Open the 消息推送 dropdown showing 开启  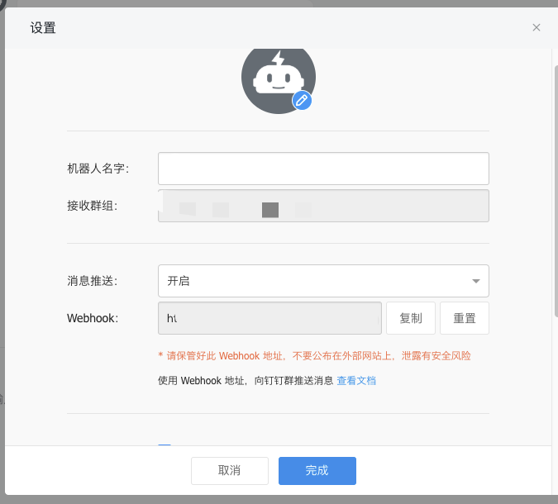pos(323,281)
